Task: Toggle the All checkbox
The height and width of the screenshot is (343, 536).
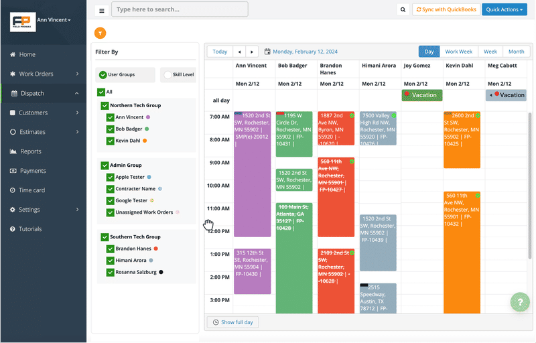Action: (x=101, y=92)
